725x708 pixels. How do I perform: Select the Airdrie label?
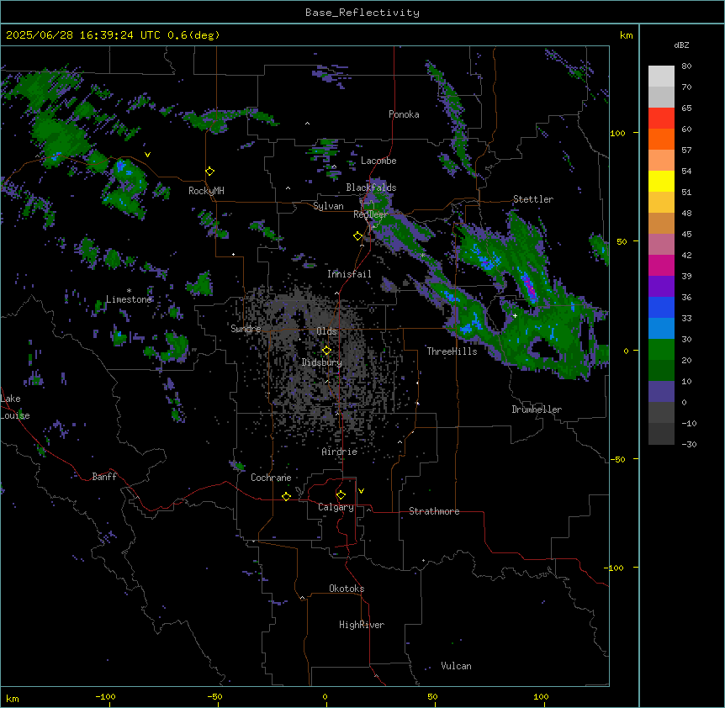click(340, 452)
